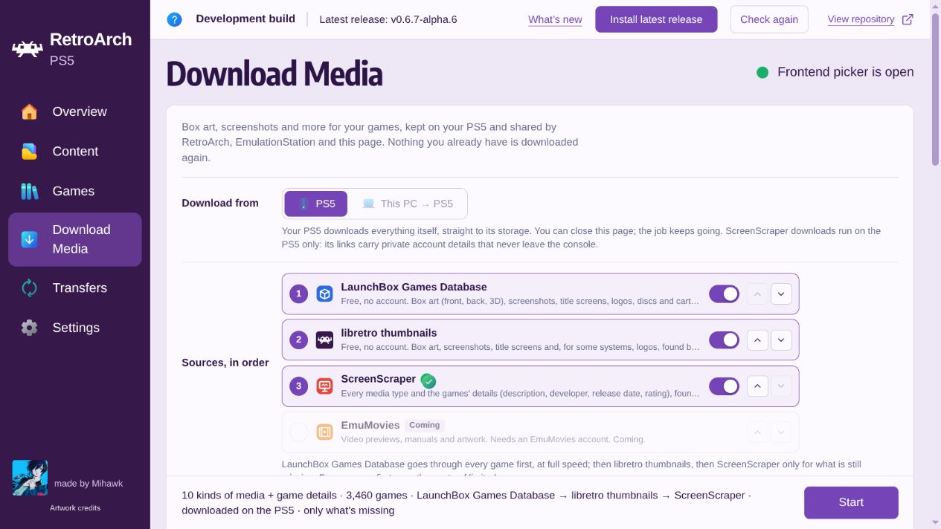Image resolution: width=941 pixels, height=529 pixels.
Task: Toggle the ScreenScraper source switch
Action: pos(724,386)
